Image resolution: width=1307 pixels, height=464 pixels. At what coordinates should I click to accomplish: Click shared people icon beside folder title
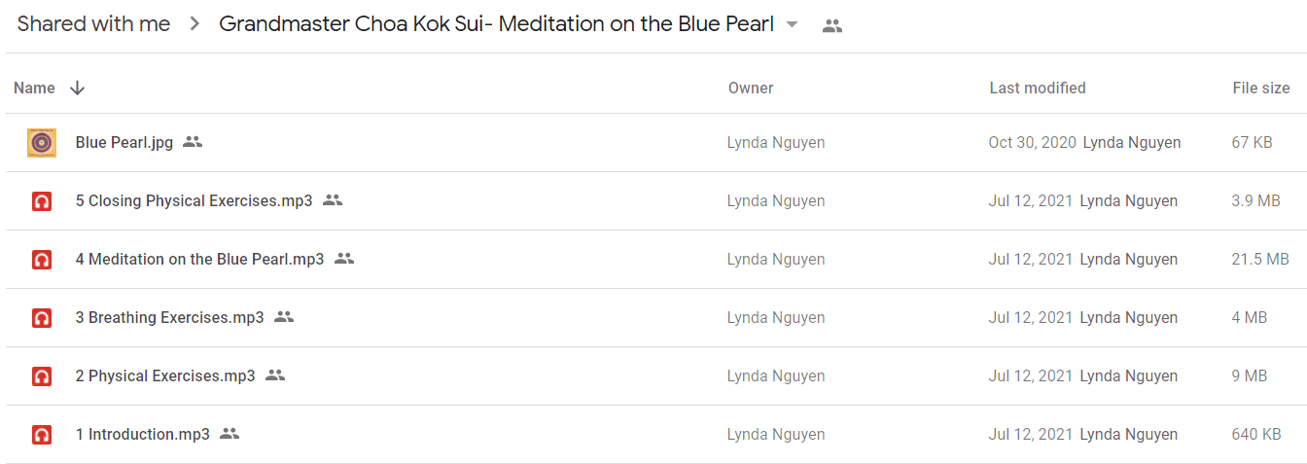click(x=832, y=26)
